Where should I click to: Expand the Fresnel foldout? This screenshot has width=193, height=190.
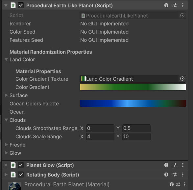coord(6,145)
